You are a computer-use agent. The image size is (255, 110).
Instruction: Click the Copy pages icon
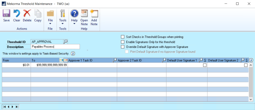coord(38,13)
